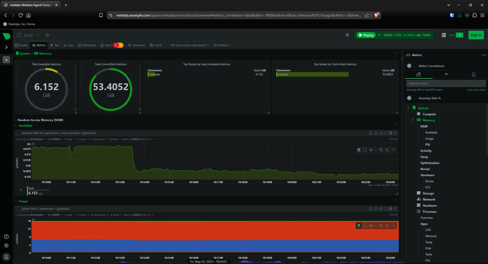Click the Search charts input field
Screen dimensions: 488x264
(446, 84)
